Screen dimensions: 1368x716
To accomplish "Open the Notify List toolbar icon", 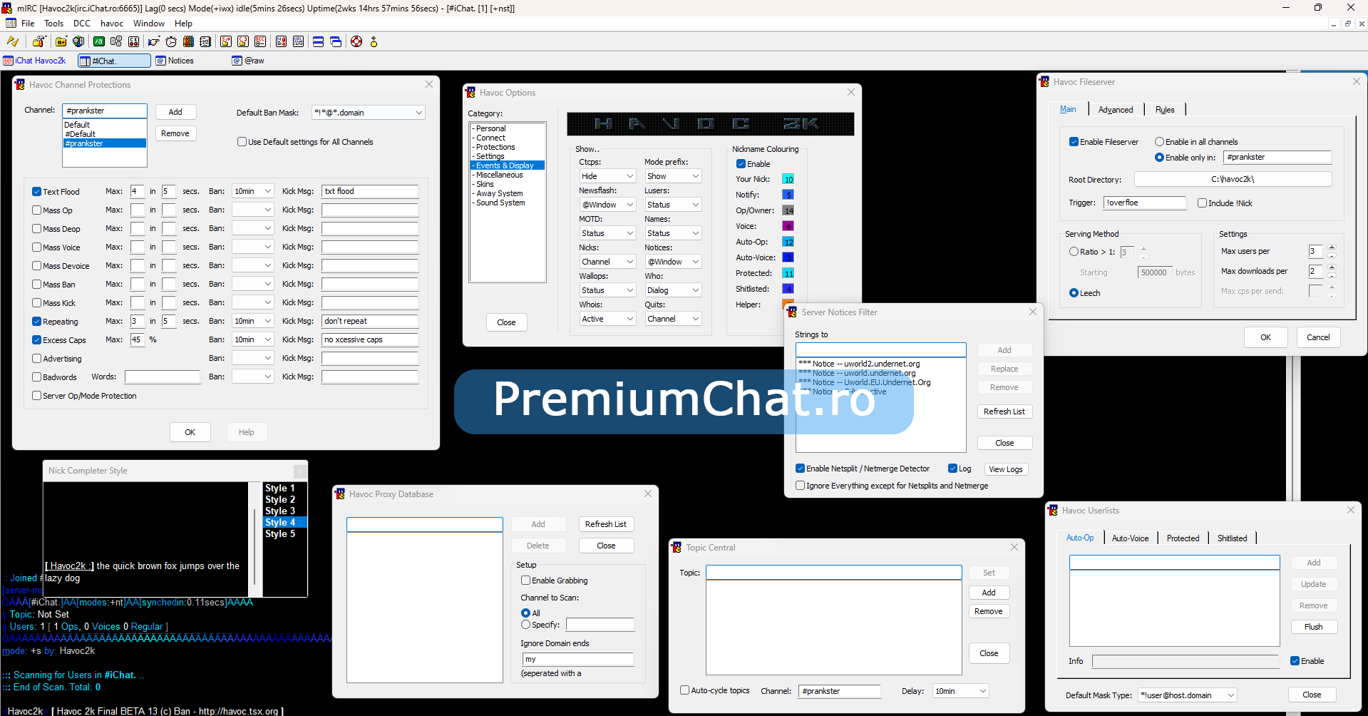I will (281, 41).
